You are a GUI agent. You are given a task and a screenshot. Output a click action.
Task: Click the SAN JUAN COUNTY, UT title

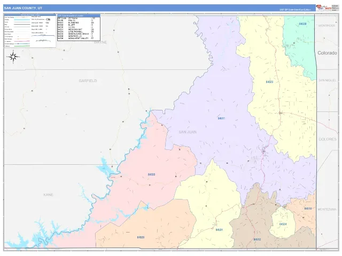(23, 8)
